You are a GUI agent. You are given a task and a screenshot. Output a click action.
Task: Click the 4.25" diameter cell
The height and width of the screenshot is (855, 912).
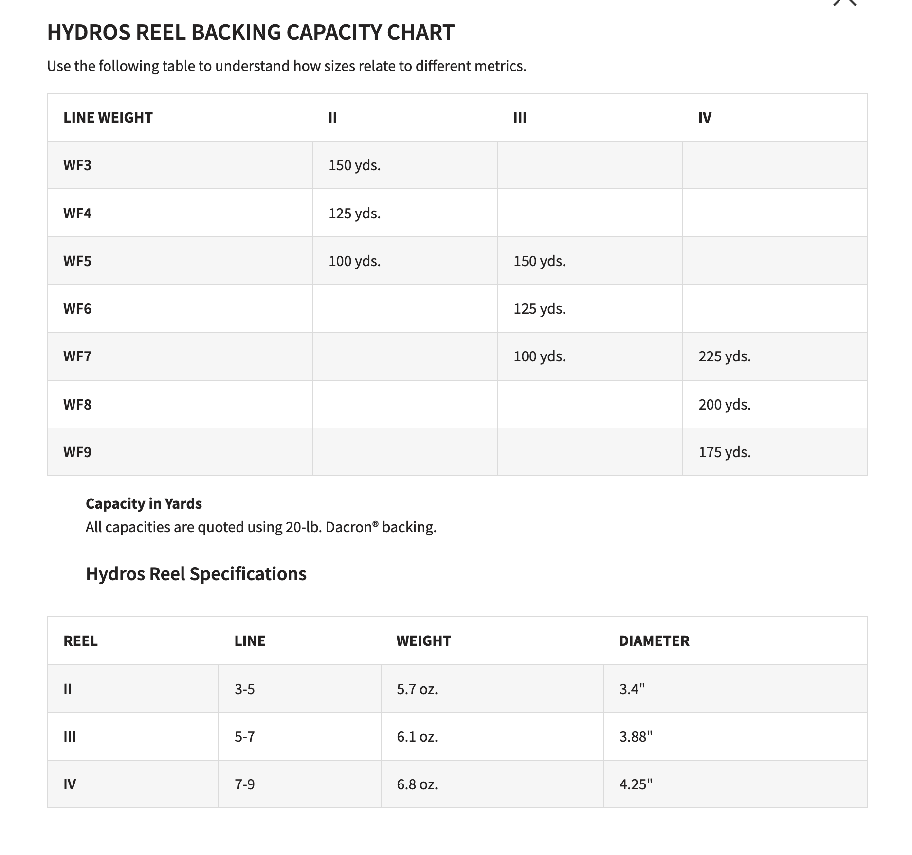636,784
